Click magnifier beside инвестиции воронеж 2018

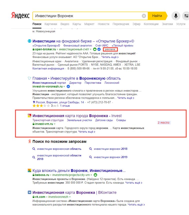(x=90, y=149)
